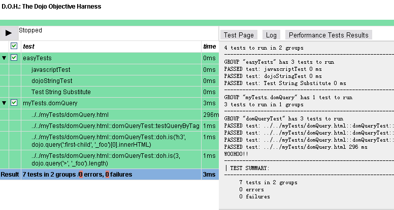Click the D.O.H. Dojo Objective Harness title

coord(51,7)
